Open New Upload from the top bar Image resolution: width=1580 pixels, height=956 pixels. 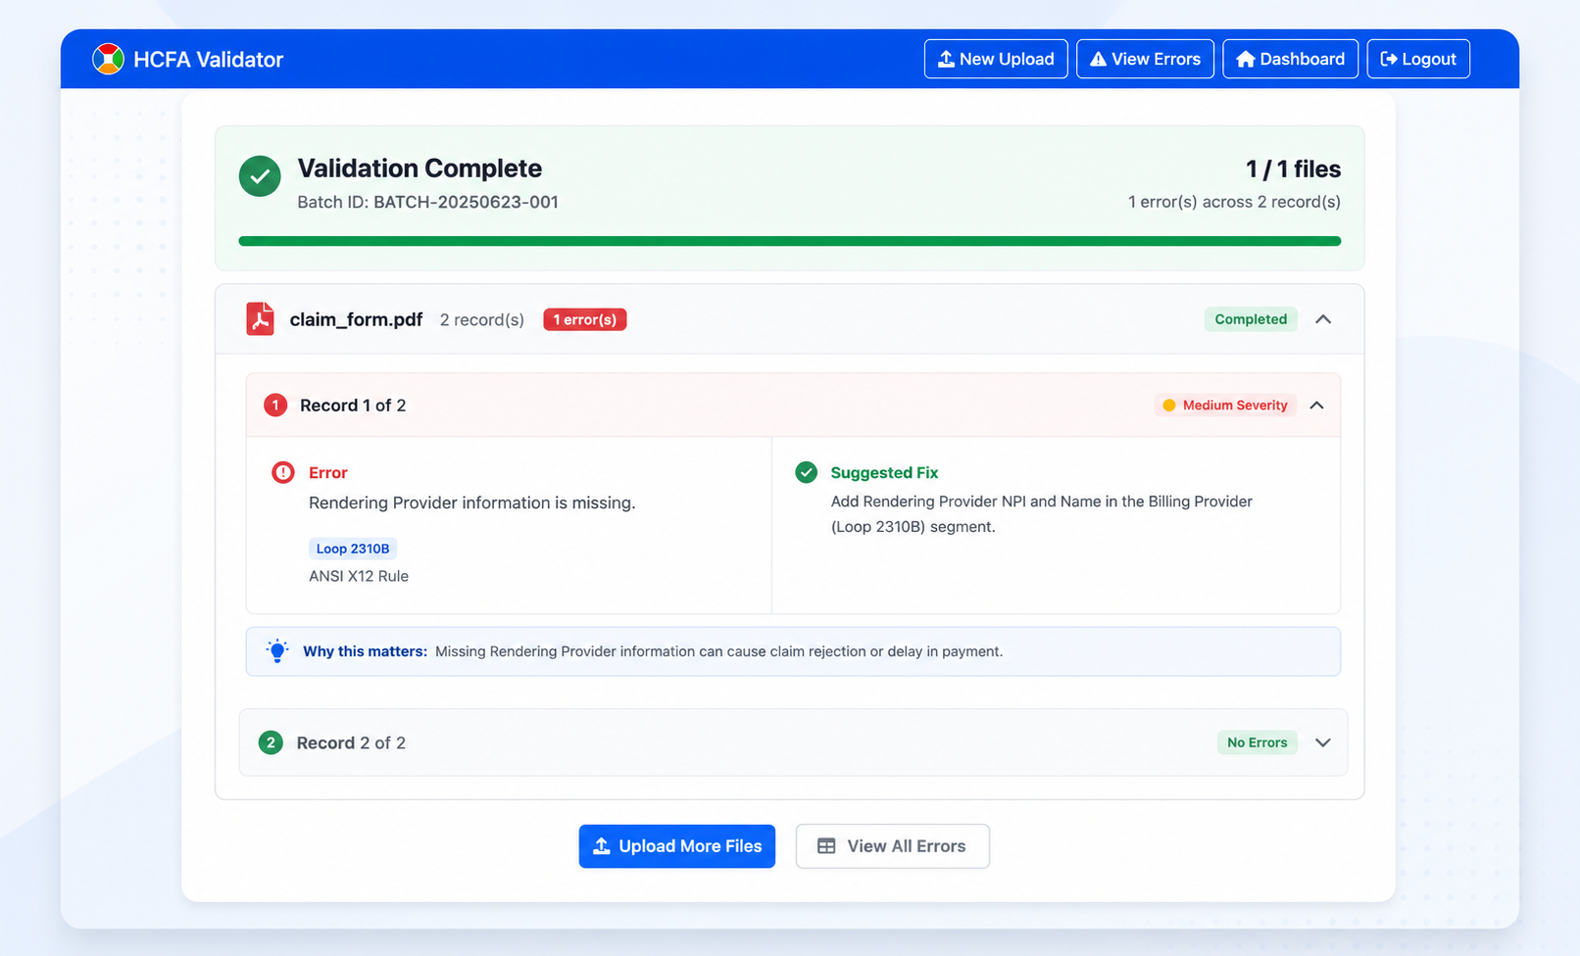[x=996, y=59]
